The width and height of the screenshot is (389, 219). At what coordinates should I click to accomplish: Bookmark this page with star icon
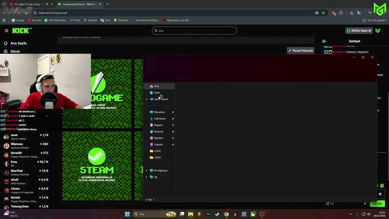pos(323,13)
